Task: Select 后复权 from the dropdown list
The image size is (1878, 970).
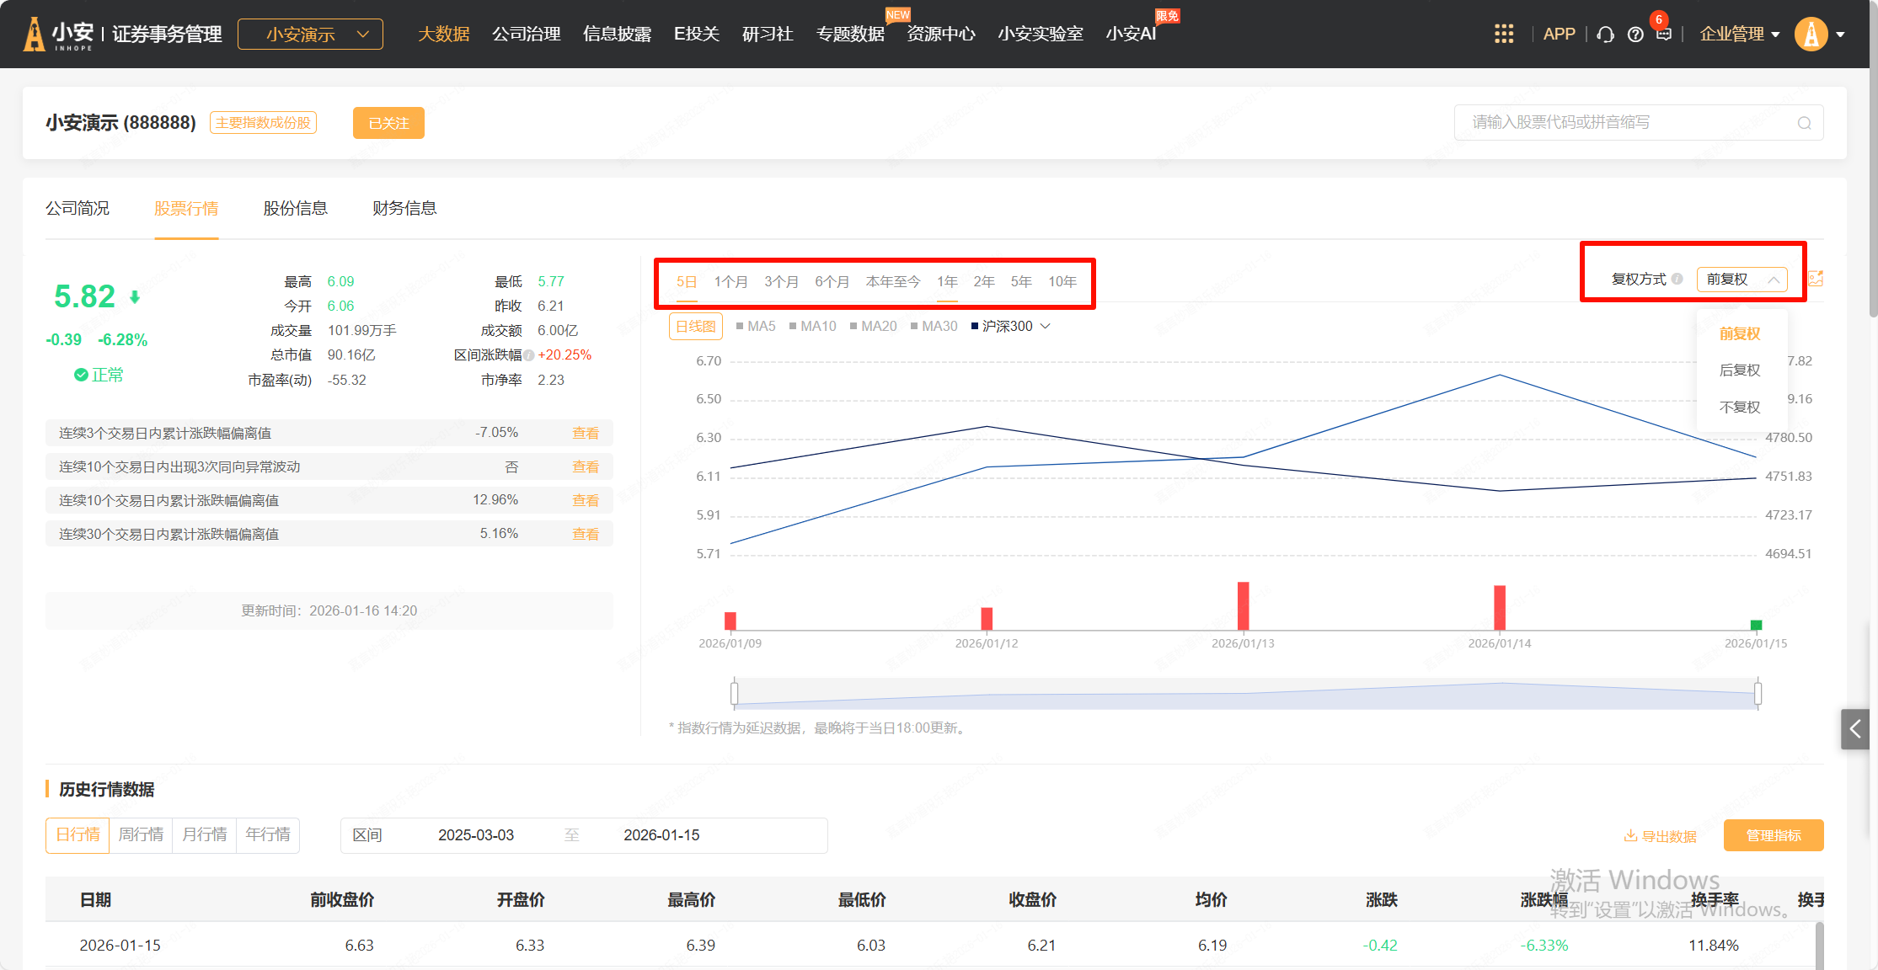Action: tap(1739, 370)
